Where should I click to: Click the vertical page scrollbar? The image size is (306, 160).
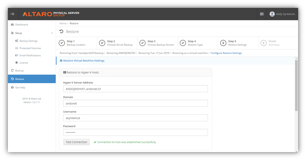pos(296,87)
